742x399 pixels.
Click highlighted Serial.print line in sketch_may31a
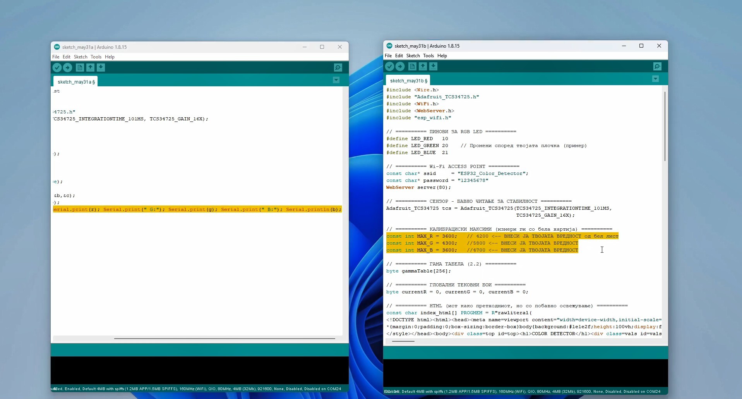coord(197,209)
